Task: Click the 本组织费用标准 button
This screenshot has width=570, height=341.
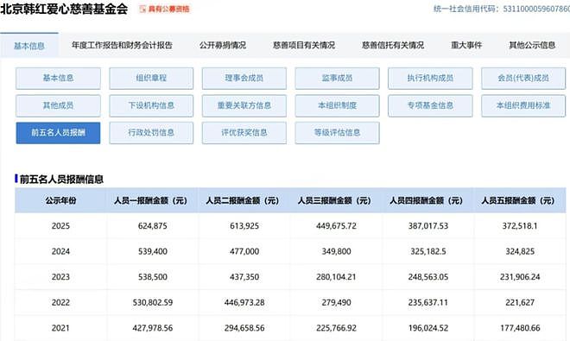Action: 523,106
